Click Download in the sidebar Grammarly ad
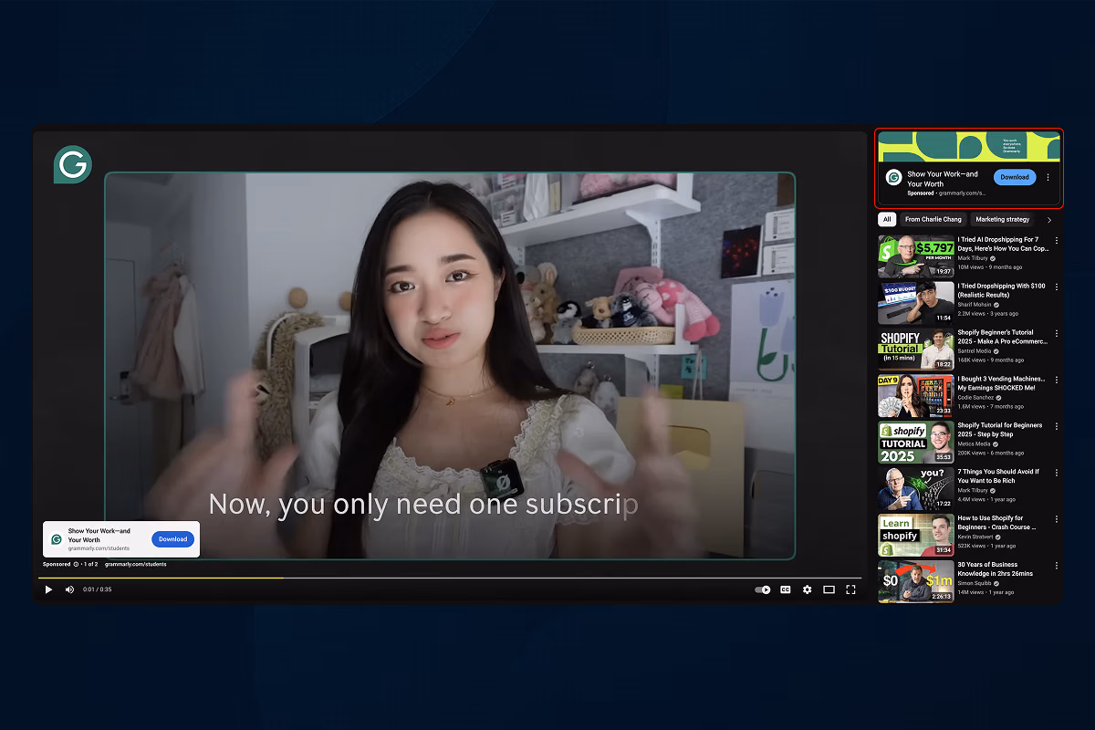 tap(1014, 177)
